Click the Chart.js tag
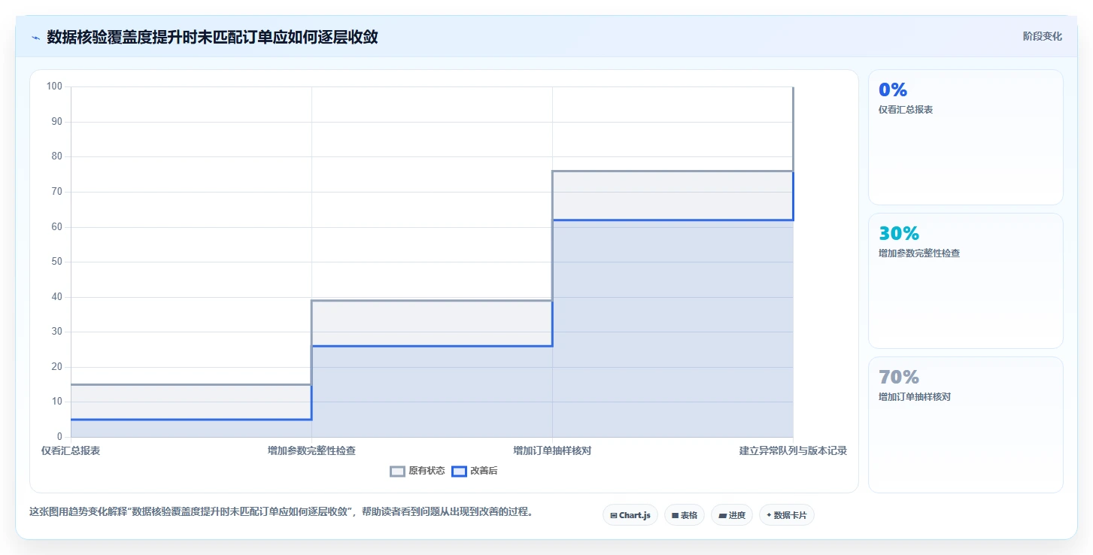The width and height of the screenshot is (1093, 555). pos(630,515)
